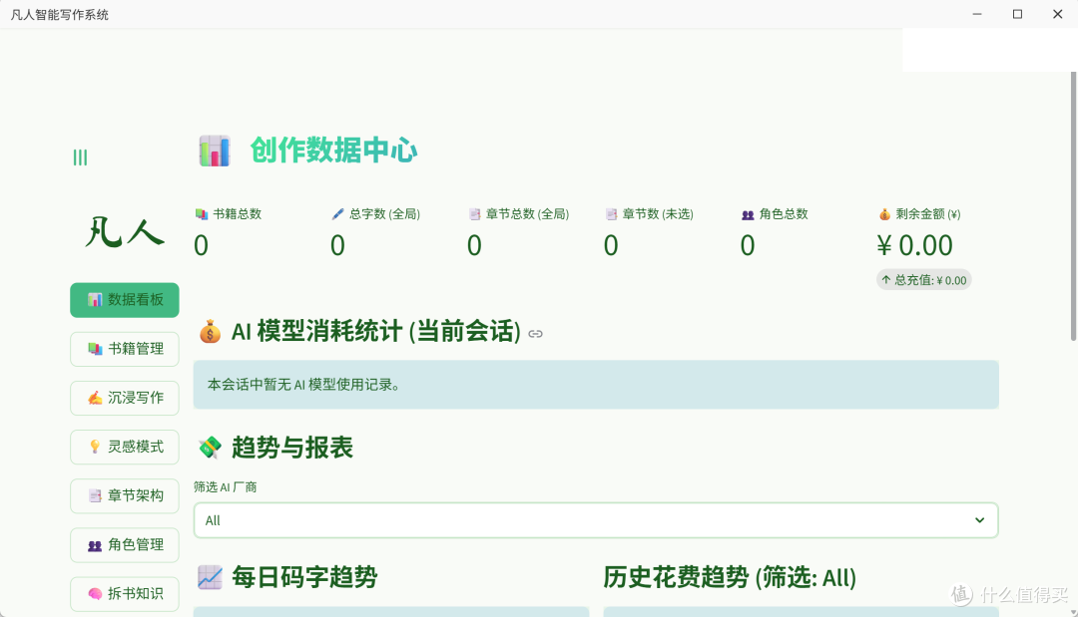Open 沉浸写作 writing mode
The height and width of the screenshot is (617, 1078).
(x=125, y=398)
